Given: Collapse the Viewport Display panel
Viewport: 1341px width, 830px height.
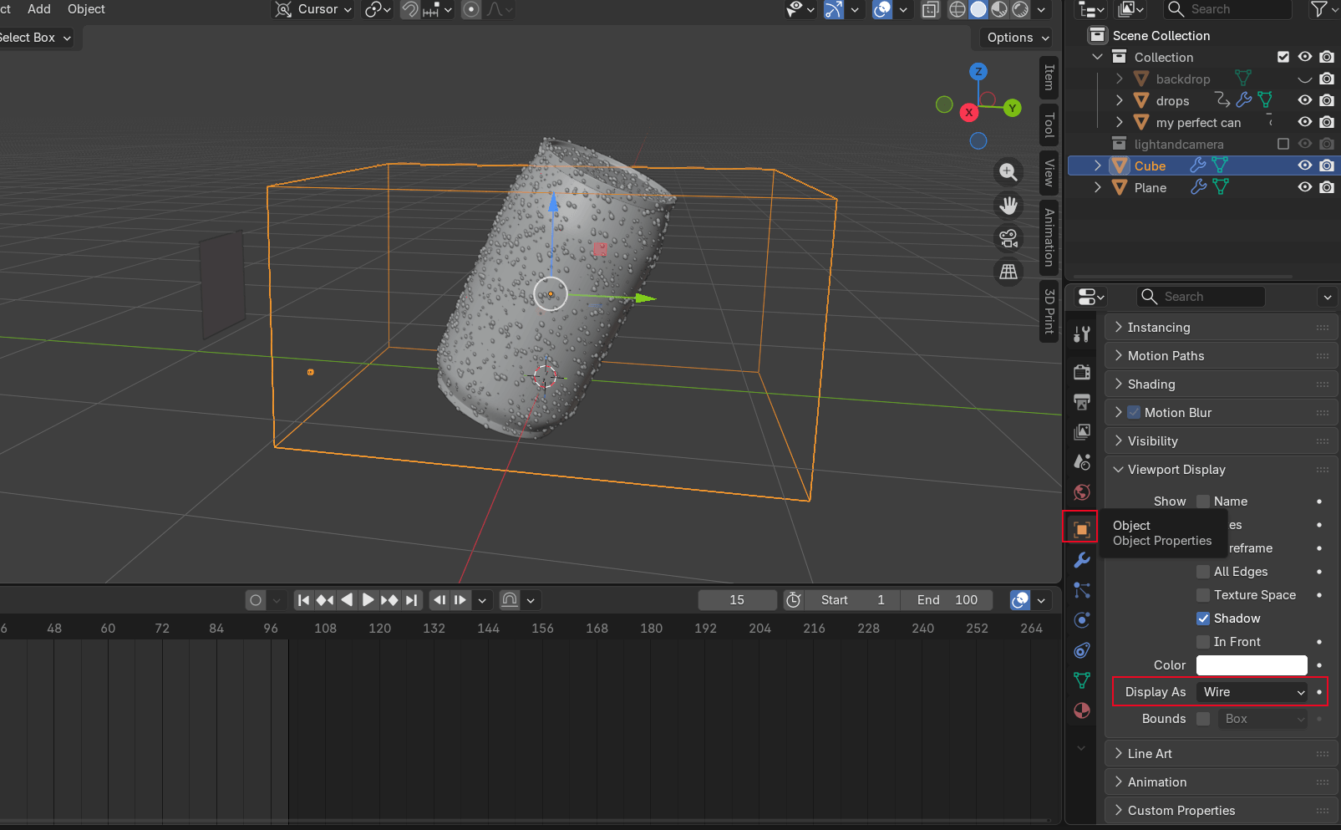Looking at the screenshot, I should (1221, 470).
